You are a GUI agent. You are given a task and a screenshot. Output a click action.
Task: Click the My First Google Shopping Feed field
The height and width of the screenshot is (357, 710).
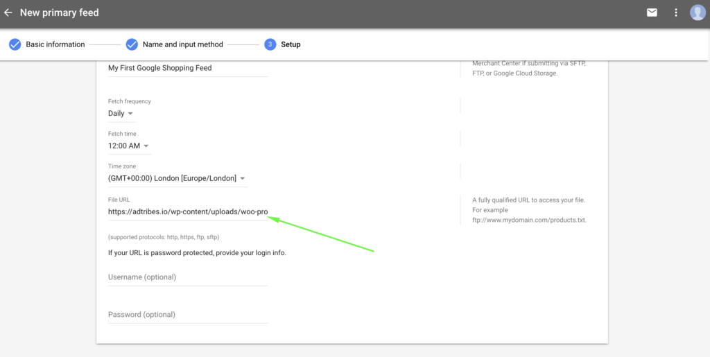pyautogui.click(x=187, y=68)
